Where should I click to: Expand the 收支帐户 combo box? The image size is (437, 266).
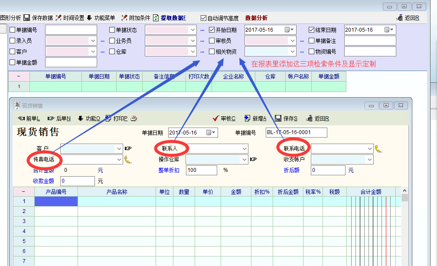[369, 159]
